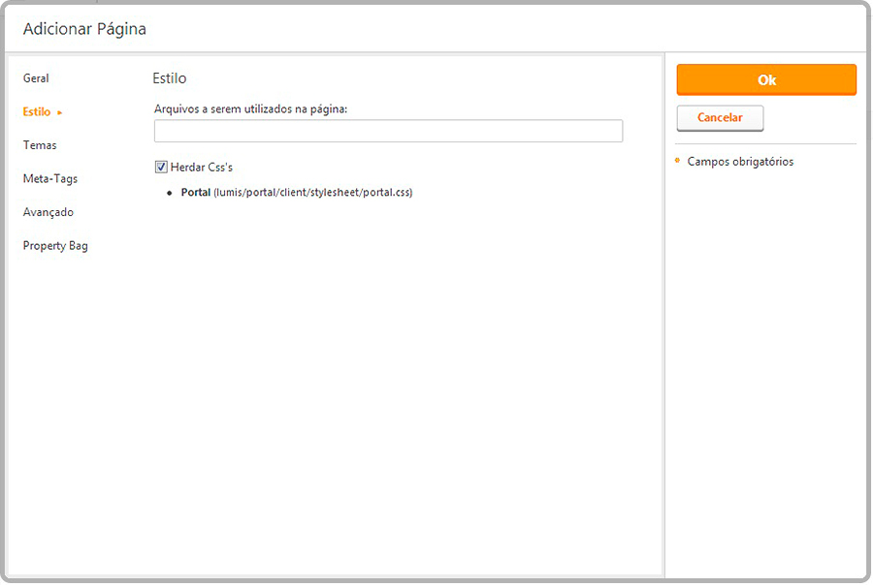Select the Estilo section
Viewport: 873px width, 585px height.
(x=37, y=111)
